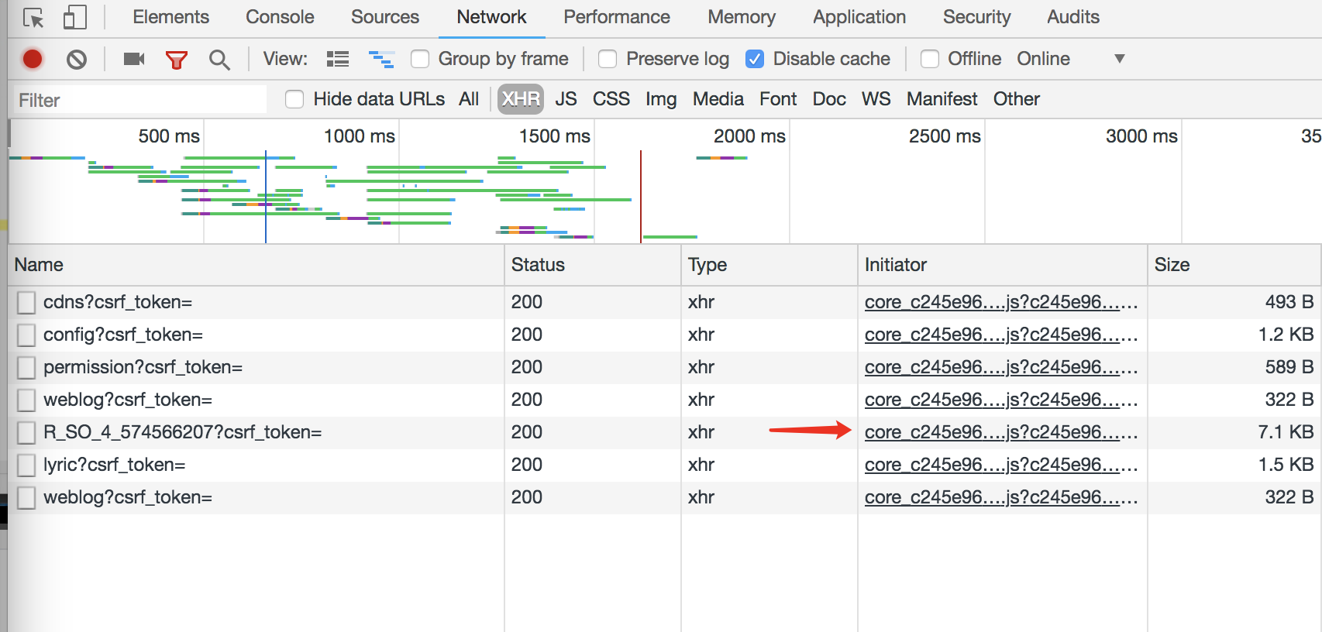Select the JS filter type
The image size is (1322, 632).
(566, 99)
